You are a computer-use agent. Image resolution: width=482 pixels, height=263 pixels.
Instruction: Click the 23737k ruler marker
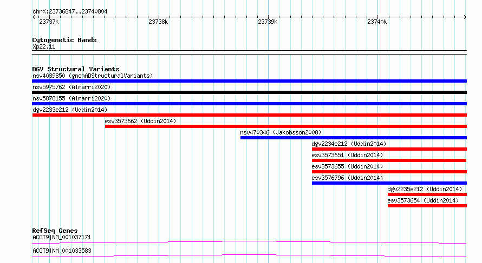pos(49,22)
